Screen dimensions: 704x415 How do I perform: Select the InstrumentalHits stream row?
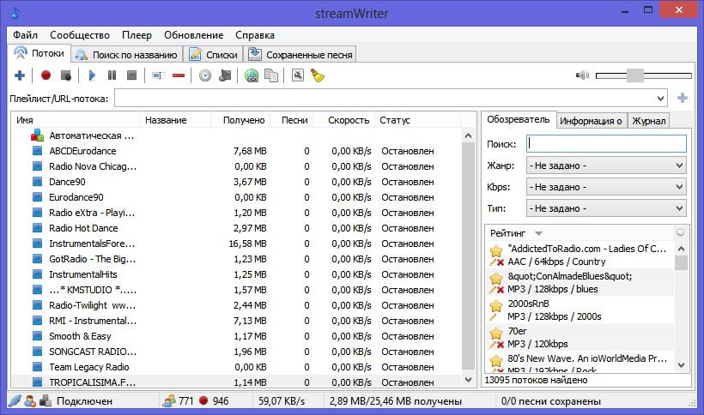(x=236, y=274)
